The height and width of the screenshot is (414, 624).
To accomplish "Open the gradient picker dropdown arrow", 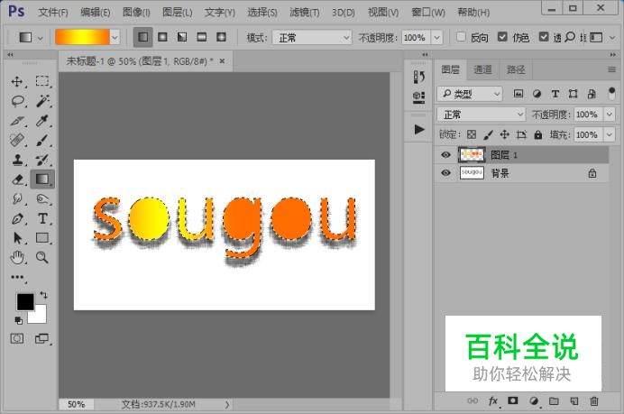I will 115,37.
